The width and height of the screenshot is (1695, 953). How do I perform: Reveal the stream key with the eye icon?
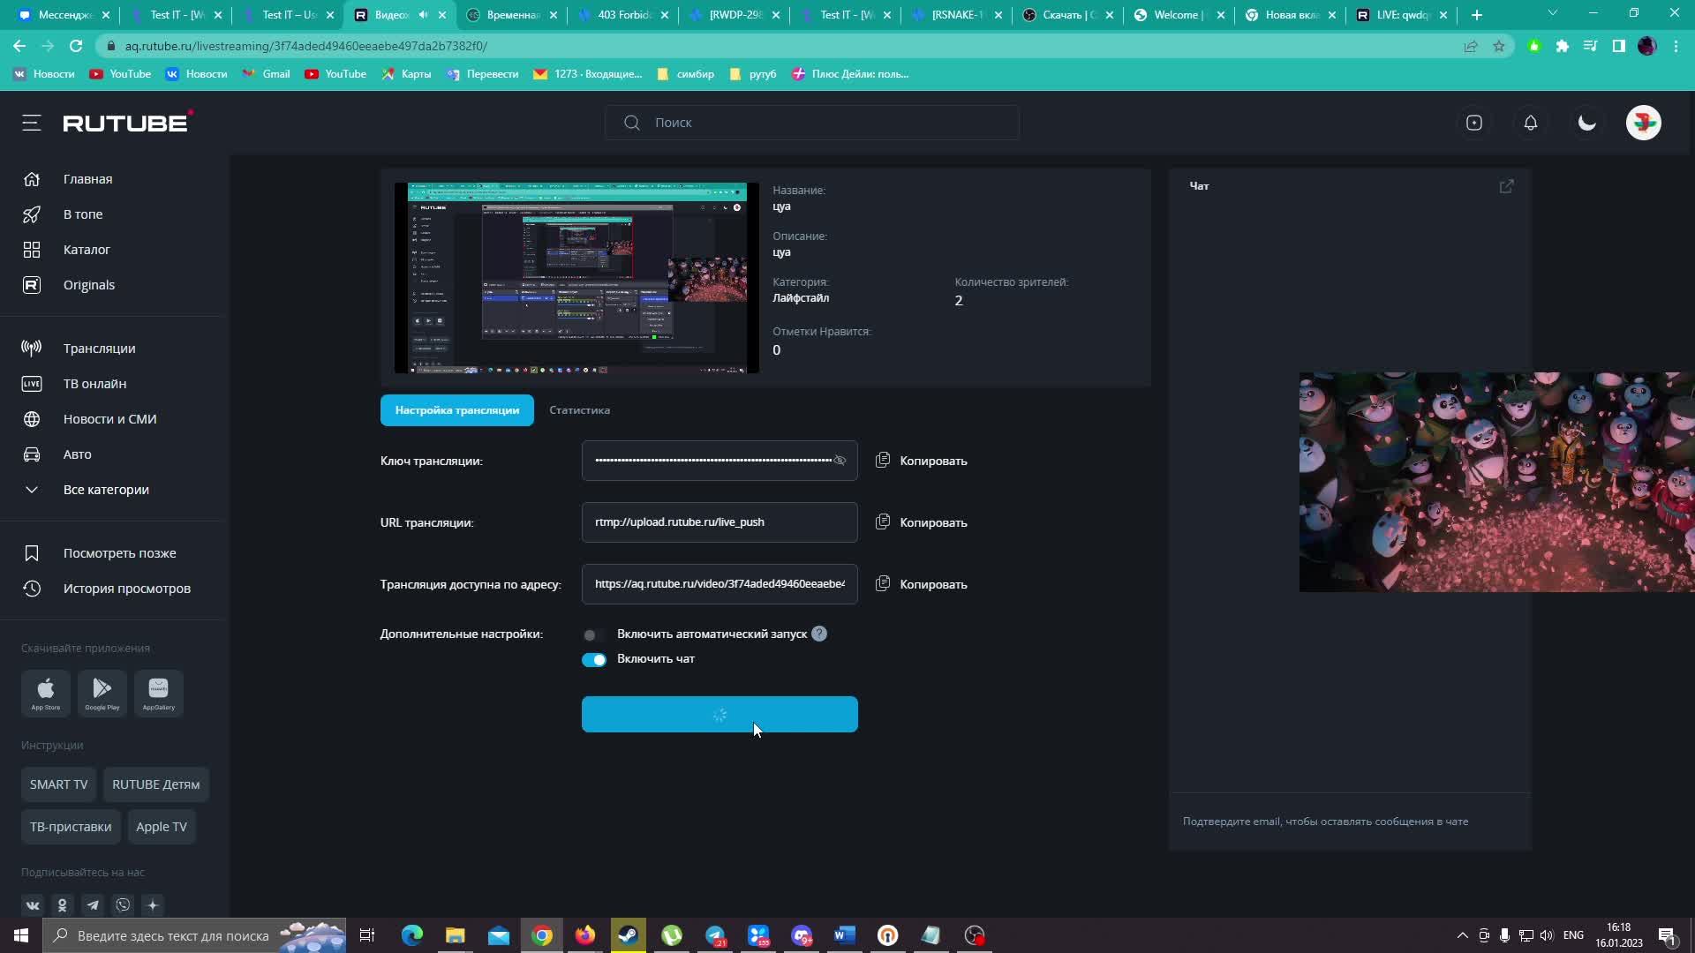(x=840, y=461)
